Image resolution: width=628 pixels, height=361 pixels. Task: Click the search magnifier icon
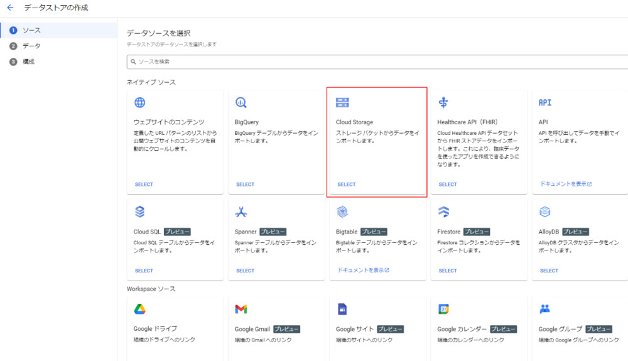click(x=133, y=62)
